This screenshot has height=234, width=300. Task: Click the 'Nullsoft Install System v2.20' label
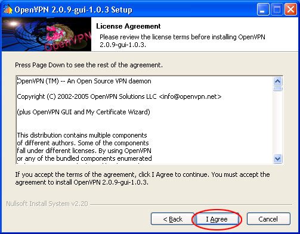tap(47, 204)
